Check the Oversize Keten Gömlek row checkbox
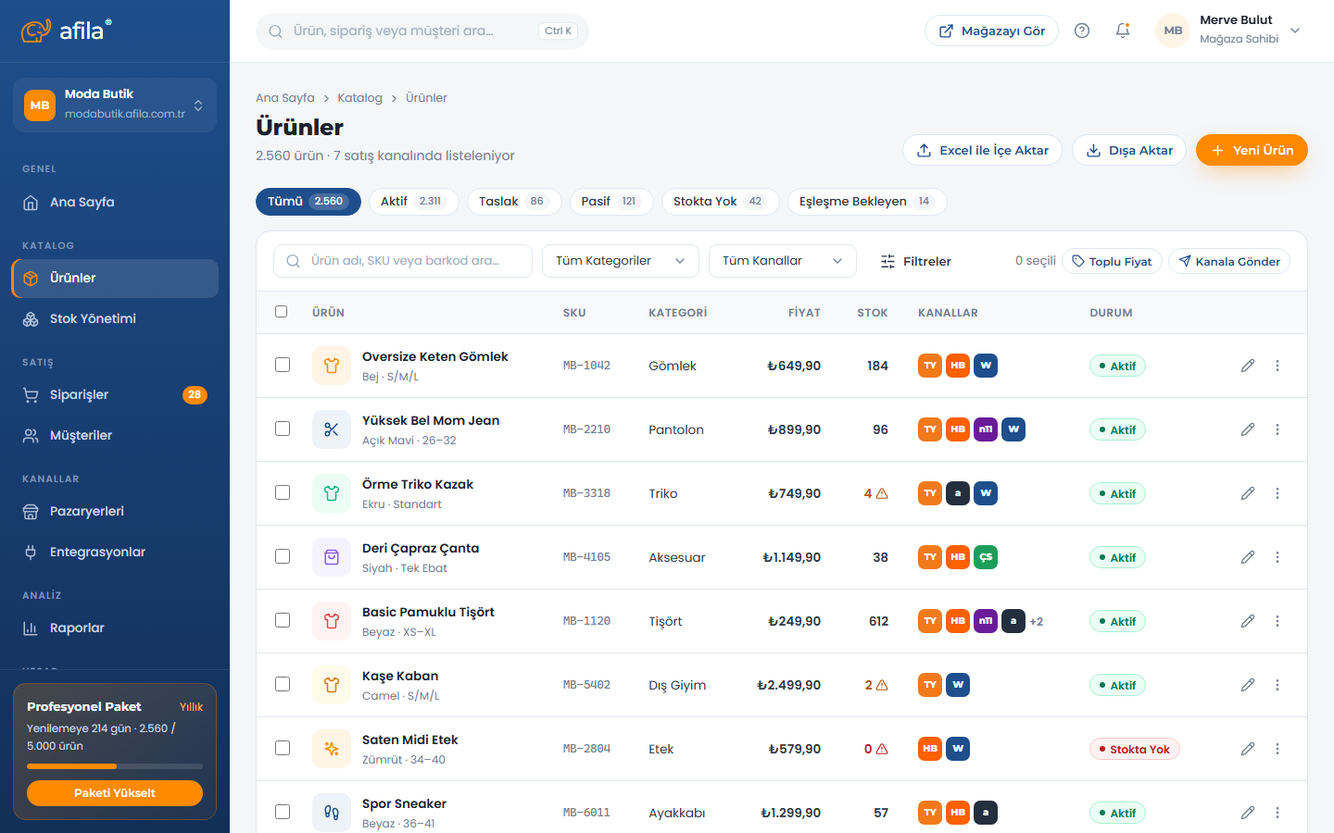The image size is (1334, 833). point(283,365)
